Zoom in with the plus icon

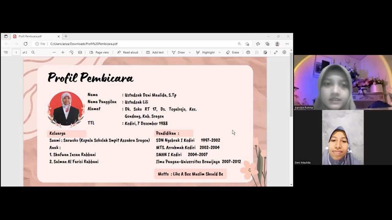pyautogui.click(x=63, y=52)
